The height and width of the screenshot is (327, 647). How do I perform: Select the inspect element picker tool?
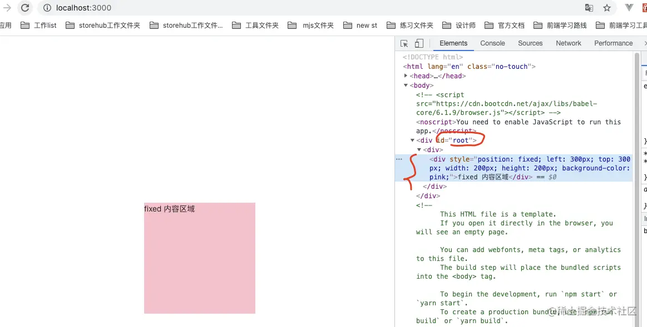tap(404, 43)
